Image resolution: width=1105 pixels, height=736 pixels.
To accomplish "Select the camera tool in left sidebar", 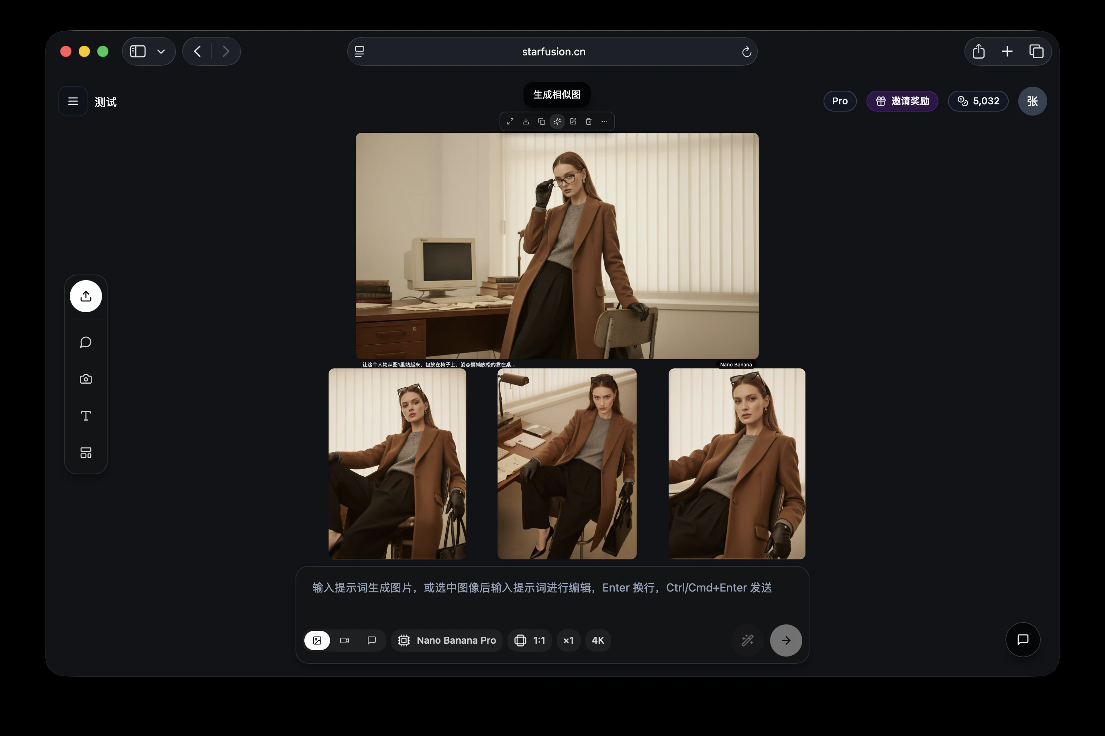I will point(86,379).
